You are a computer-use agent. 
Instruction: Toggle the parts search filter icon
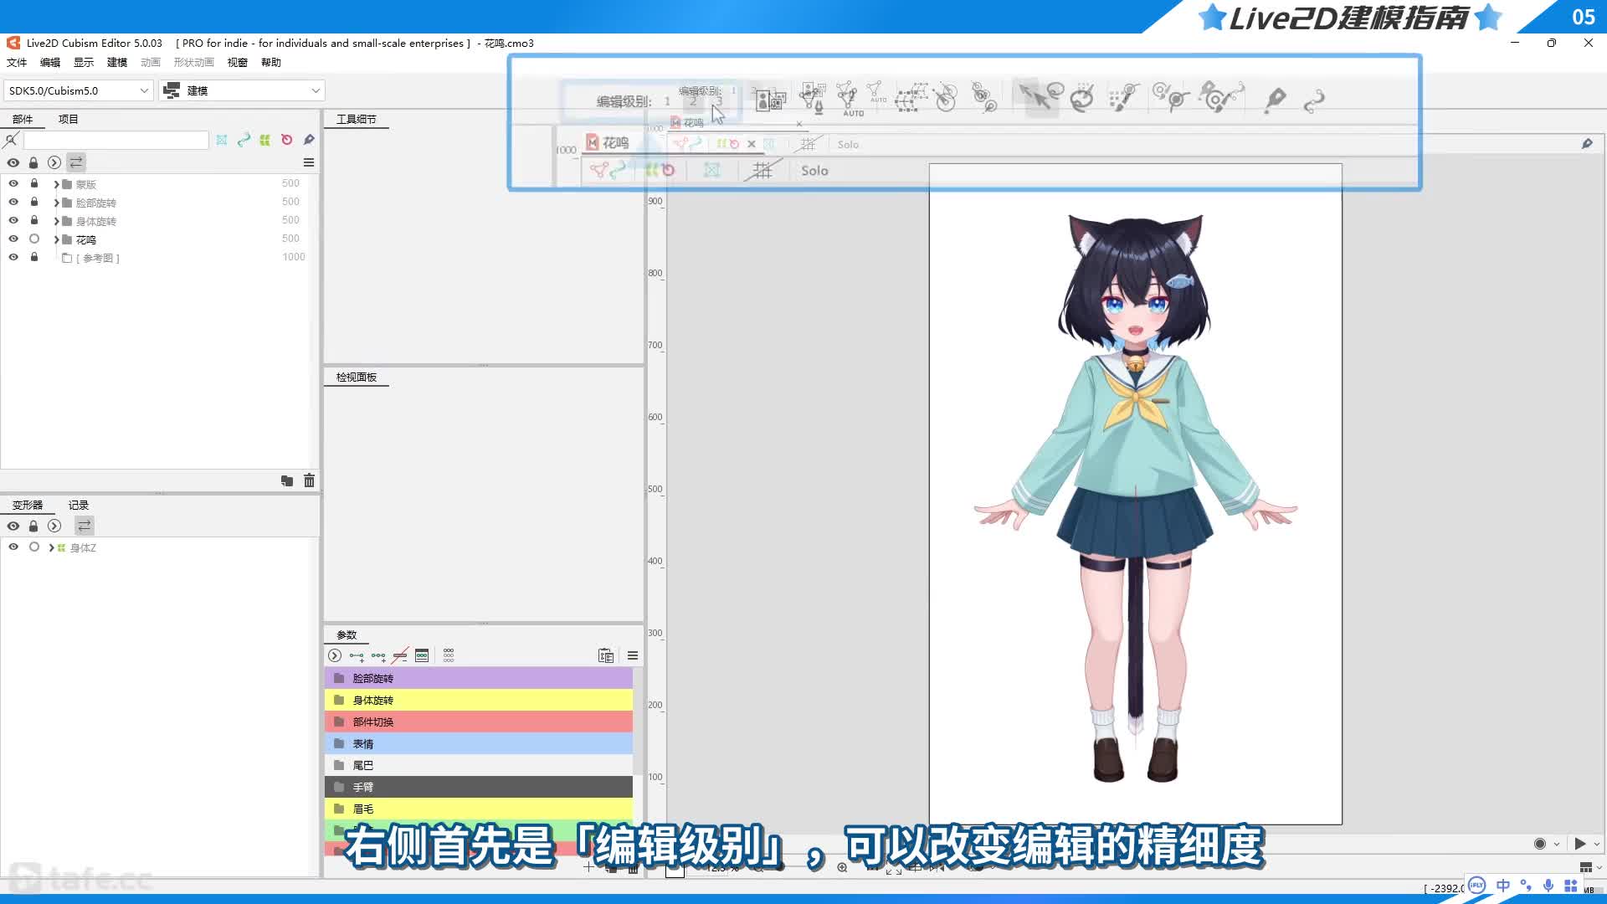tap(11, 140)
